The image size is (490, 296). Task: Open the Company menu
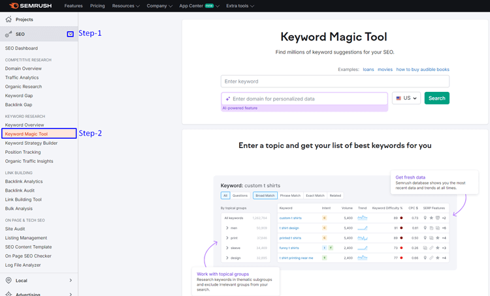point(159,6)
